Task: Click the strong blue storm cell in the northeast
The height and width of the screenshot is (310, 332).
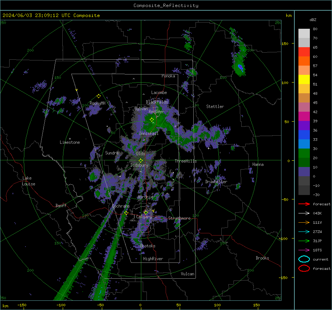Action: point(241,67)
